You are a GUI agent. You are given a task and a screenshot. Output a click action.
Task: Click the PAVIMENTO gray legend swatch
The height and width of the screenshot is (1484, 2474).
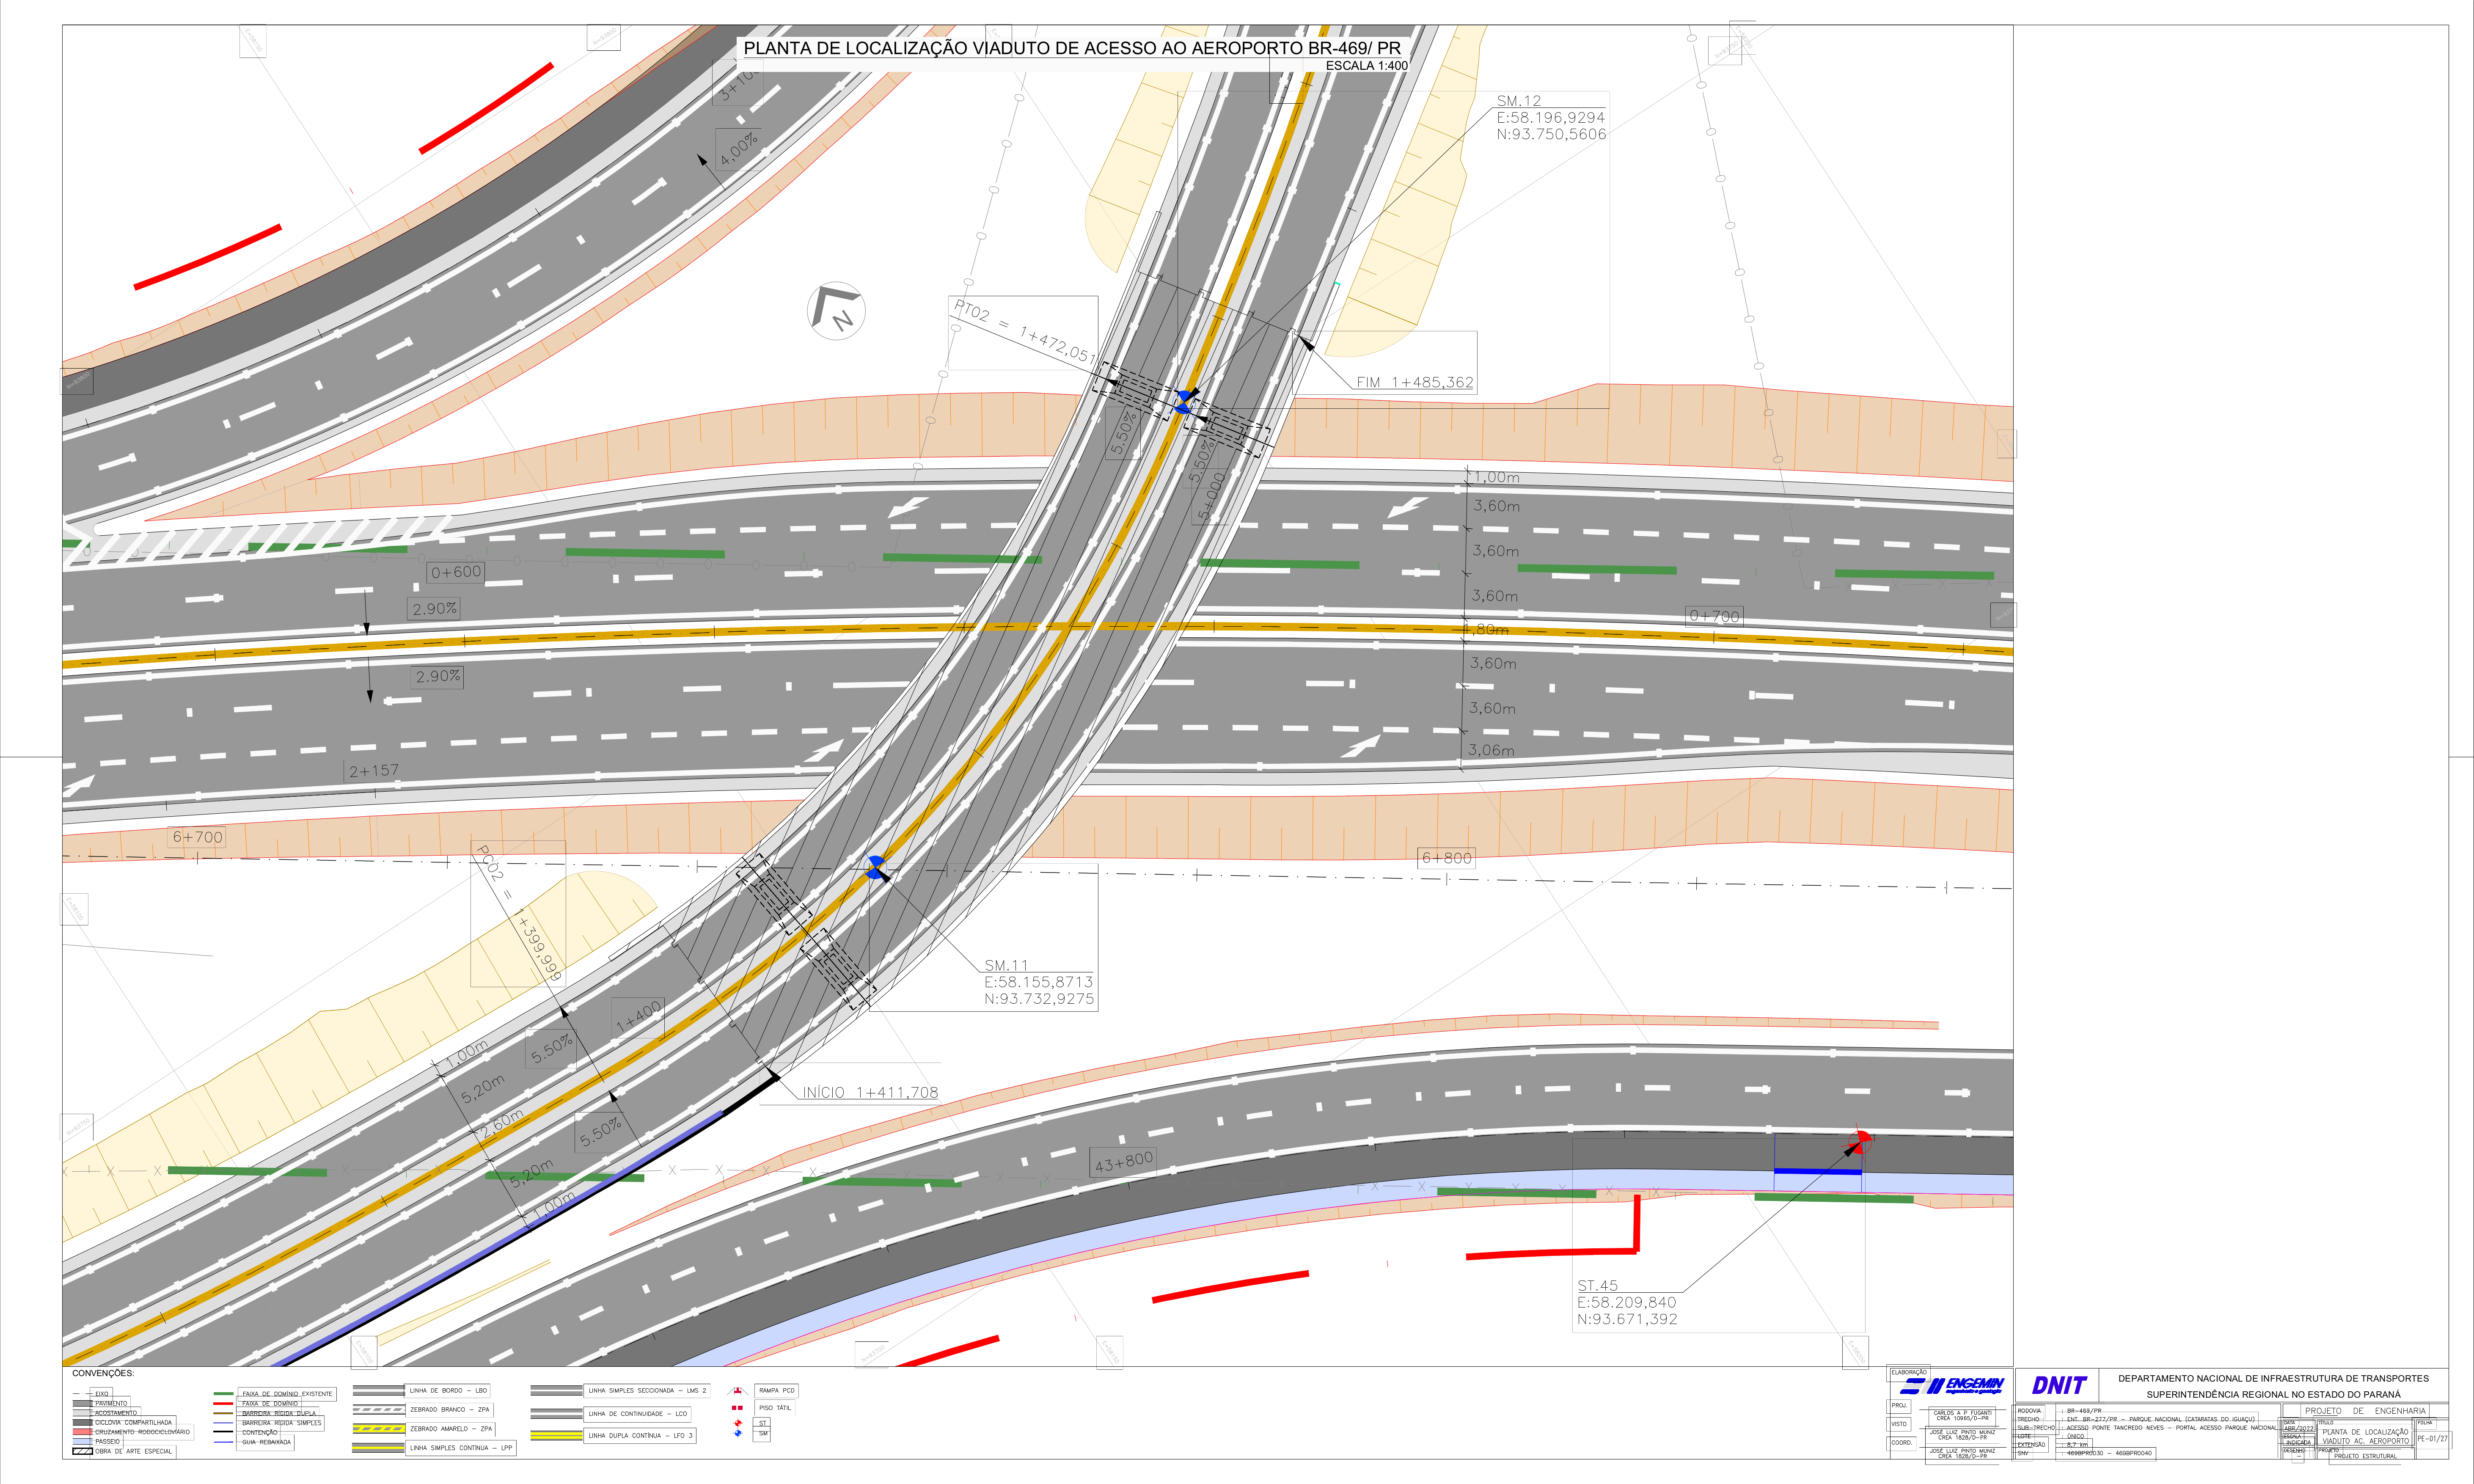[x=82, y=1403]
